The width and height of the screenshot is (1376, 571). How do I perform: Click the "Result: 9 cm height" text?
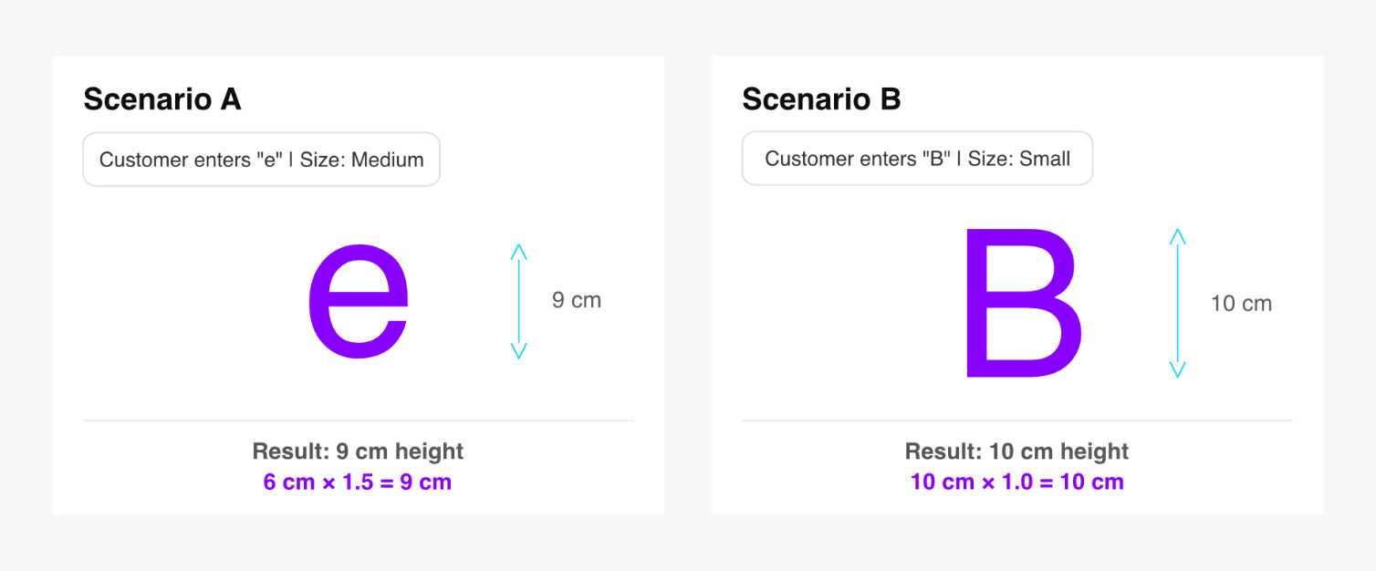(358, 452)
